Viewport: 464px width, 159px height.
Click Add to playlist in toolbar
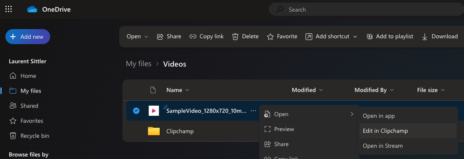pos(390,36)
